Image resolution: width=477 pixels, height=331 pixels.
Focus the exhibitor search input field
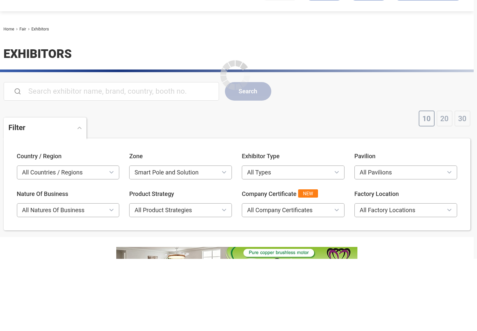pos(111,91)
